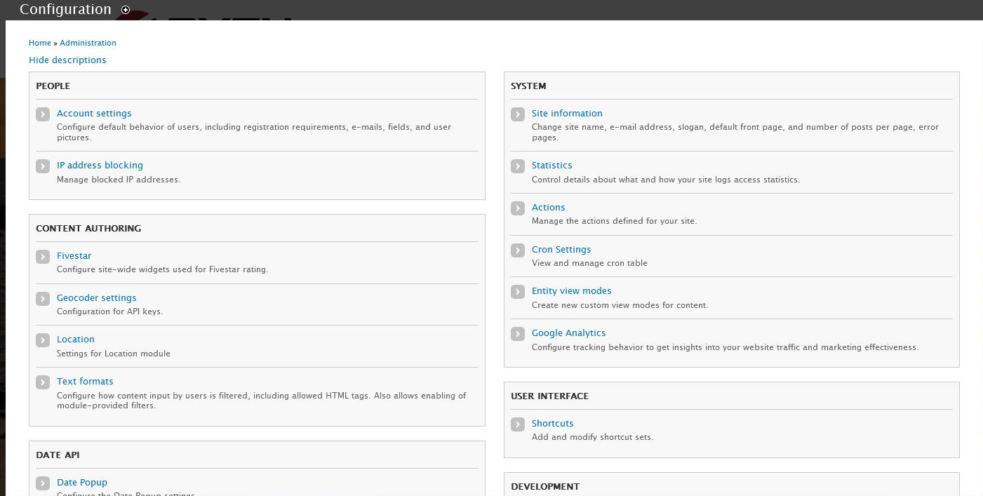
Task: Open Cron Settings
Action: (x=561, y=250)
